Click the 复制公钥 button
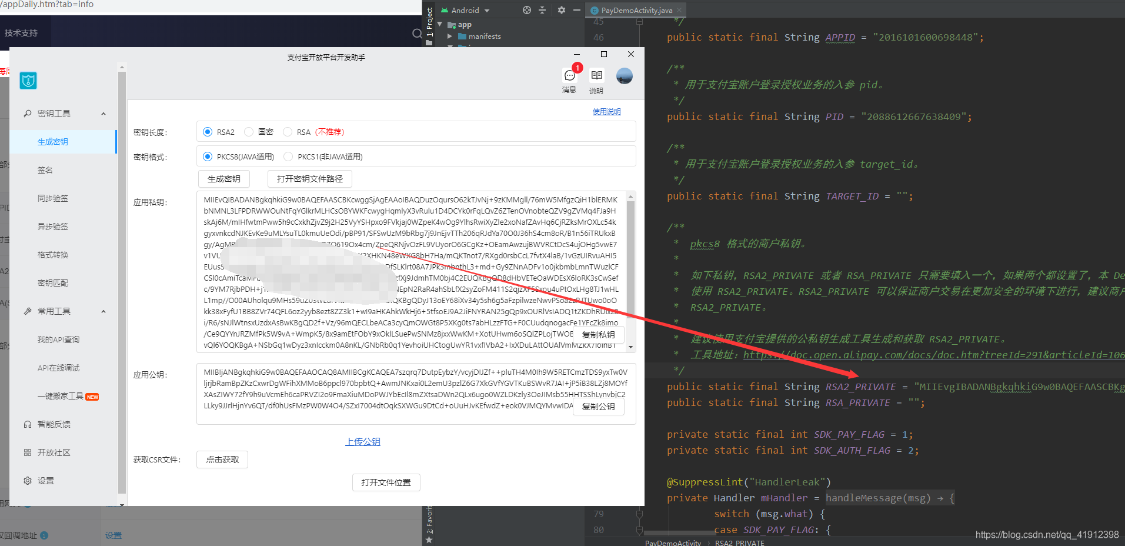 pyautogui.click(x=599, y=407)
